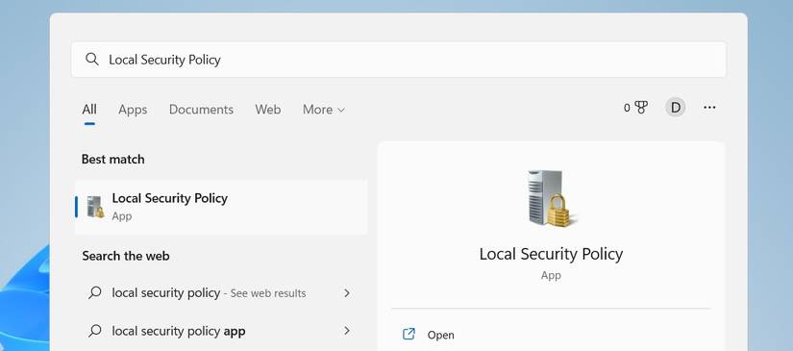Click the Local Security Policy title in the preview pane
Image resolution: width=793 pixels, height=351 pixels.
tap(551, 254)
